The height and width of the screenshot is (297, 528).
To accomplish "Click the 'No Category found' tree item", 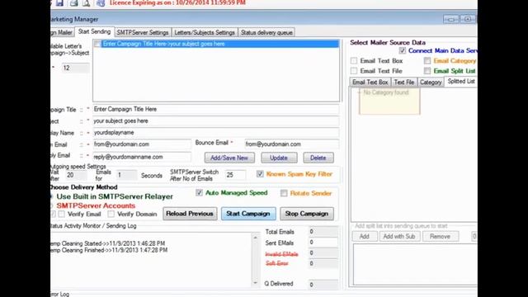I will click(386, 92).
